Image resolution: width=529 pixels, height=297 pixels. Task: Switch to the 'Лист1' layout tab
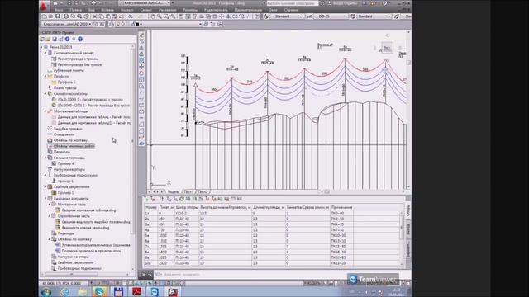[188, 191]
